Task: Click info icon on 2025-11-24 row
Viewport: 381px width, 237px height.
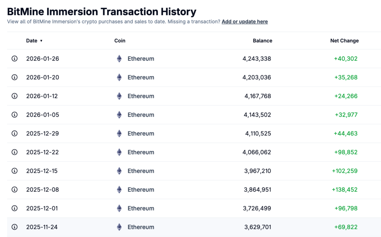Action: 15,227
